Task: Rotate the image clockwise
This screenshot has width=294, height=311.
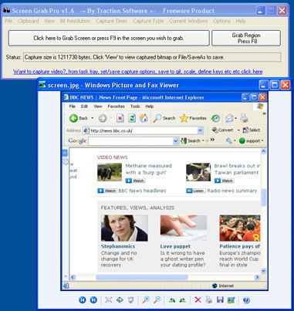Action: 172,300
